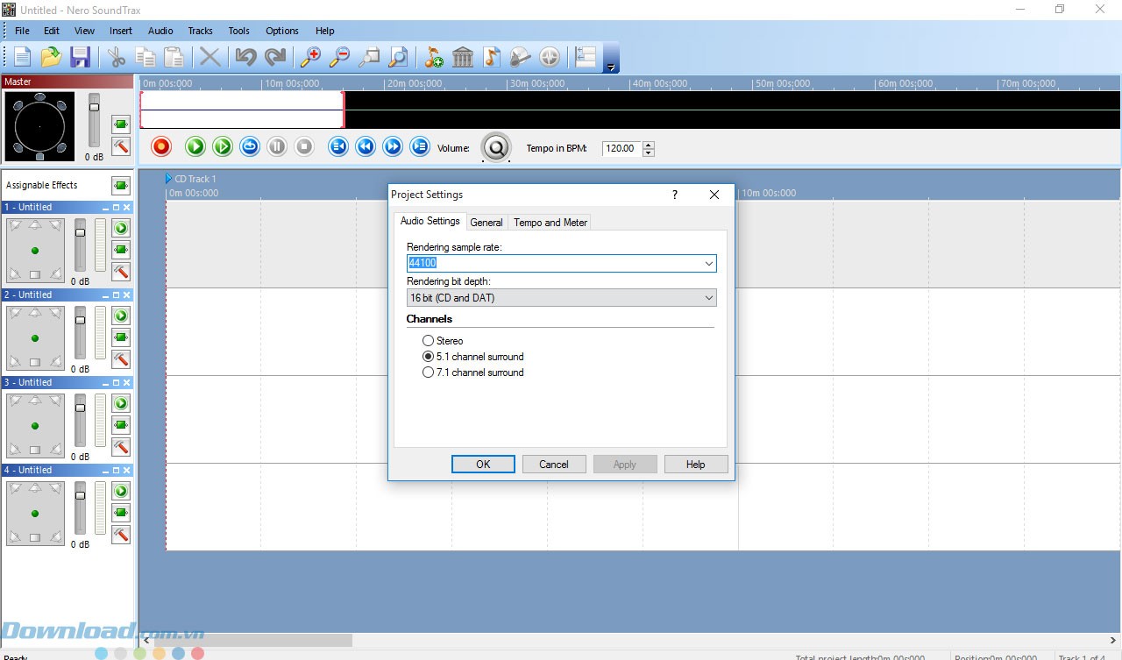
Task: Click the Zoom In magnifier icon
Action: click(310, 58)
